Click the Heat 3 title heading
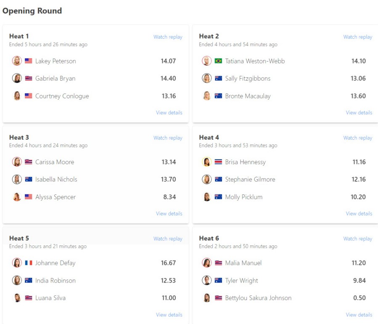Viewport: 378px width, 324px height. click(19, 137)
